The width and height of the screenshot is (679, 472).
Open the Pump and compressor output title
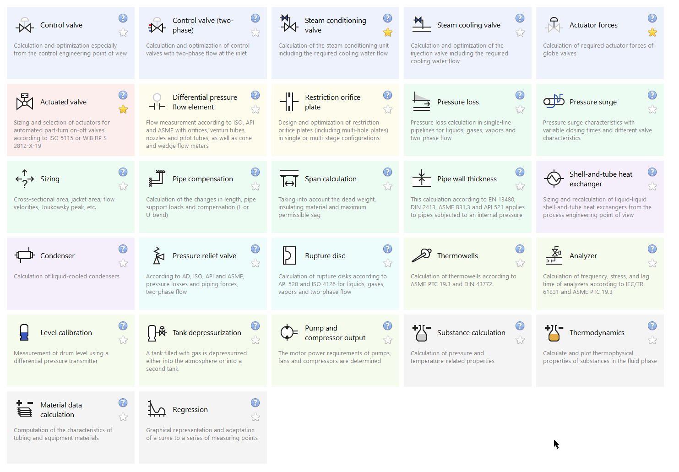(335, 333)
